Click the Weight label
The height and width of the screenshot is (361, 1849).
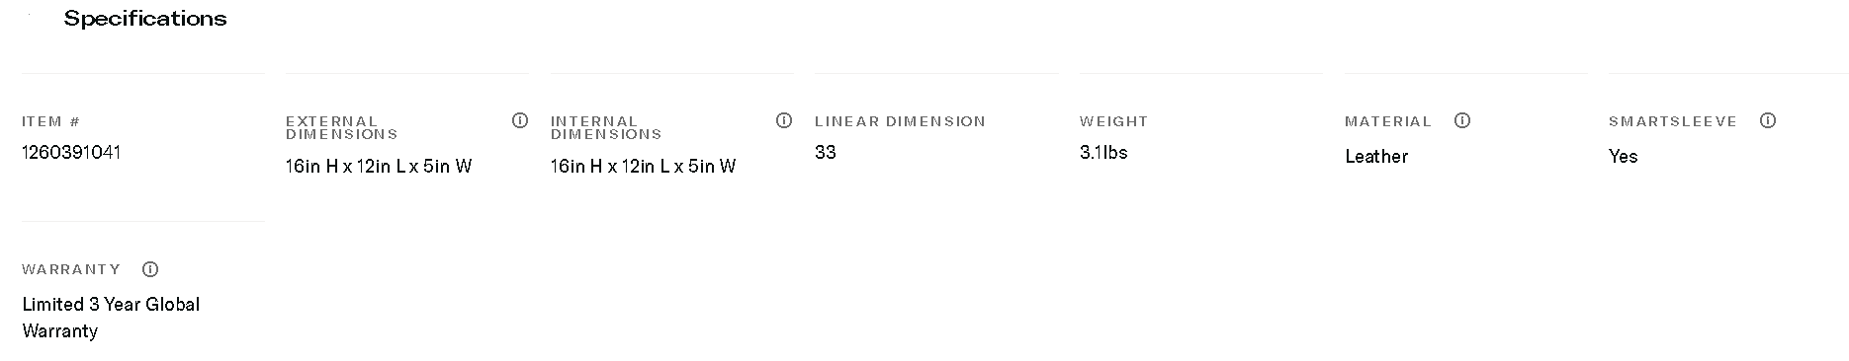[x=1113, y=121]
